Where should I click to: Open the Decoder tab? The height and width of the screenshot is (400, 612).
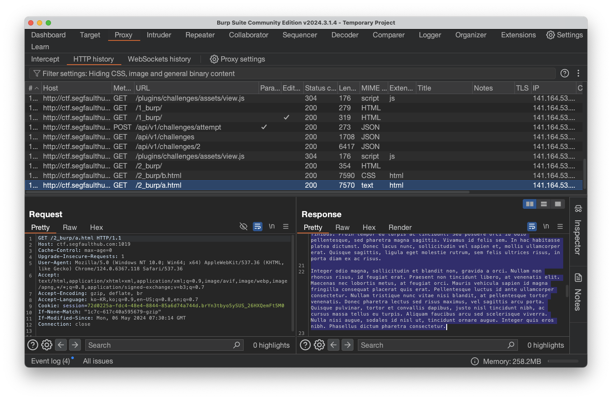(345, 35)
